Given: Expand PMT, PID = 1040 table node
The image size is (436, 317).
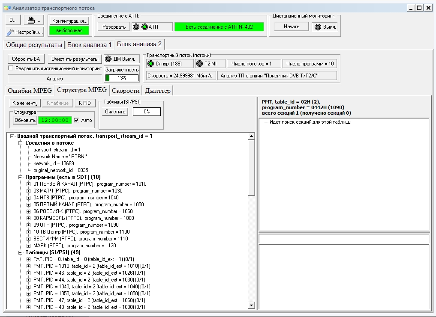Looking at the screenshot, I should click(28, 287).
